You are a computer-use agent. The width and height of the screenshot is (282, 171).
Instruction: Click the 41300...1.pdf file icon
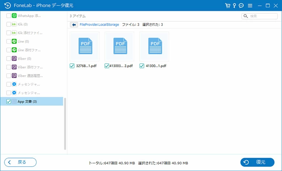pyautogui.click(x=154, y=46)
